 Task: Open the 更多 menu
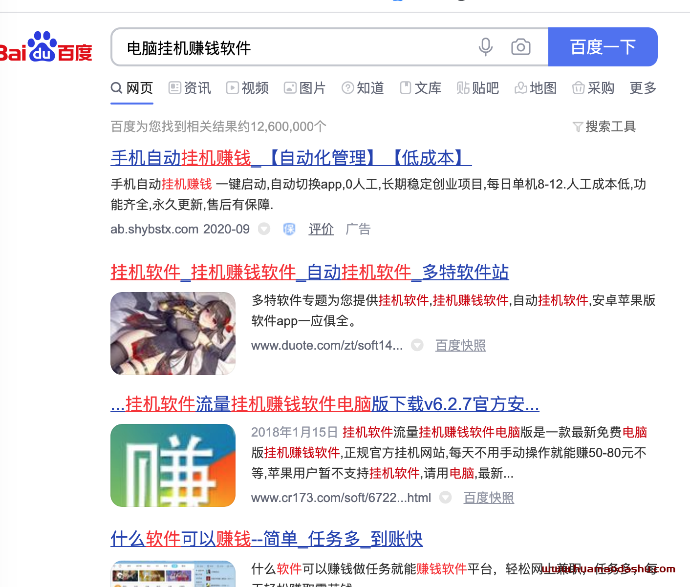point(643,88)
